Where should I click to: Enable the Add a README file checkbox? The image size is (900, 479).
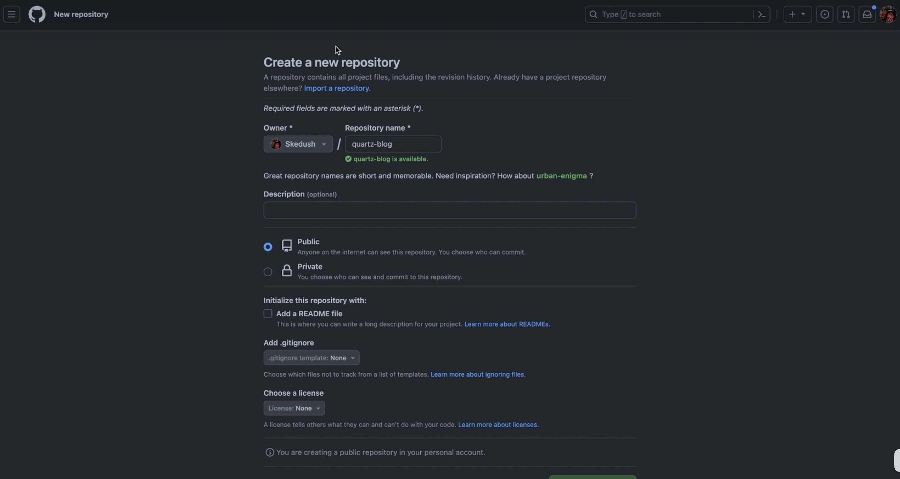click(268, 313)
